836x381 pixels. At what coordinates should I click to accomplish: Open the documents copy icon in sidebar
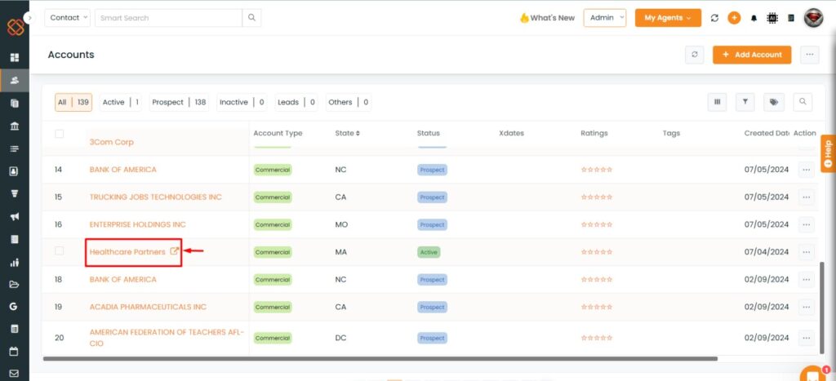point(15,103)
